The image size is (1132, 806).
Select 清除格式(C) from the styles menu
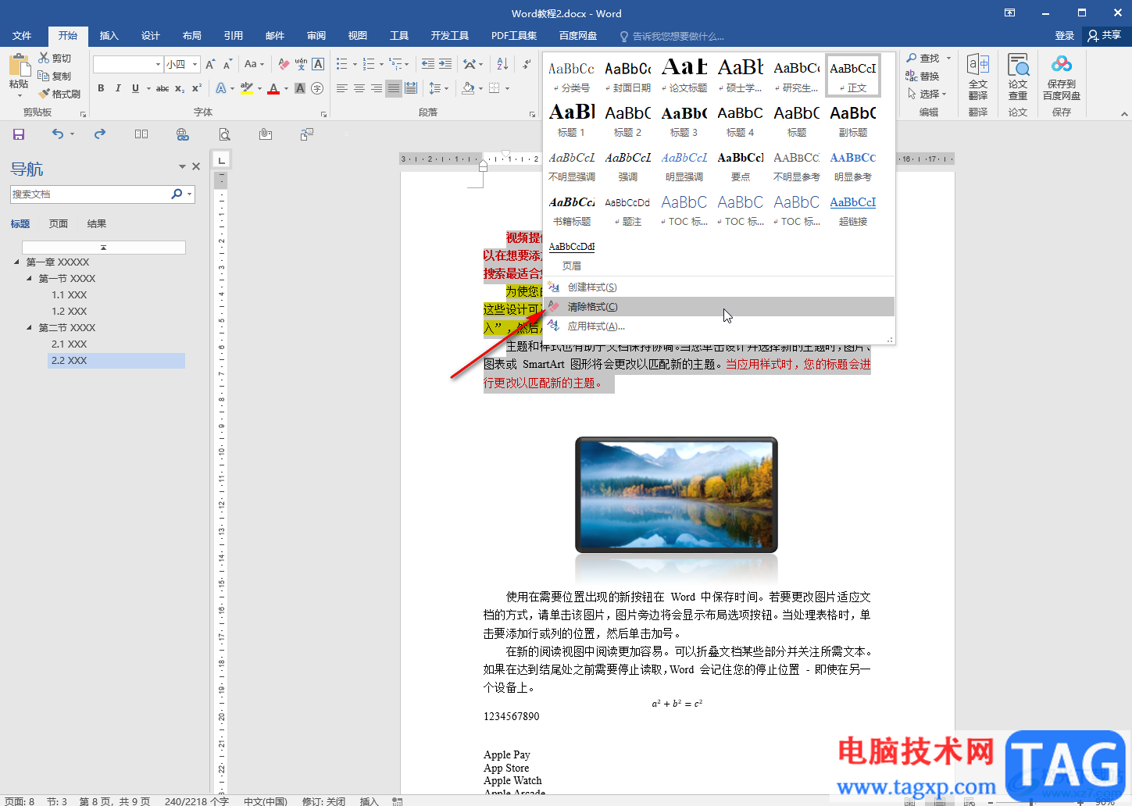tap(592, 307)
